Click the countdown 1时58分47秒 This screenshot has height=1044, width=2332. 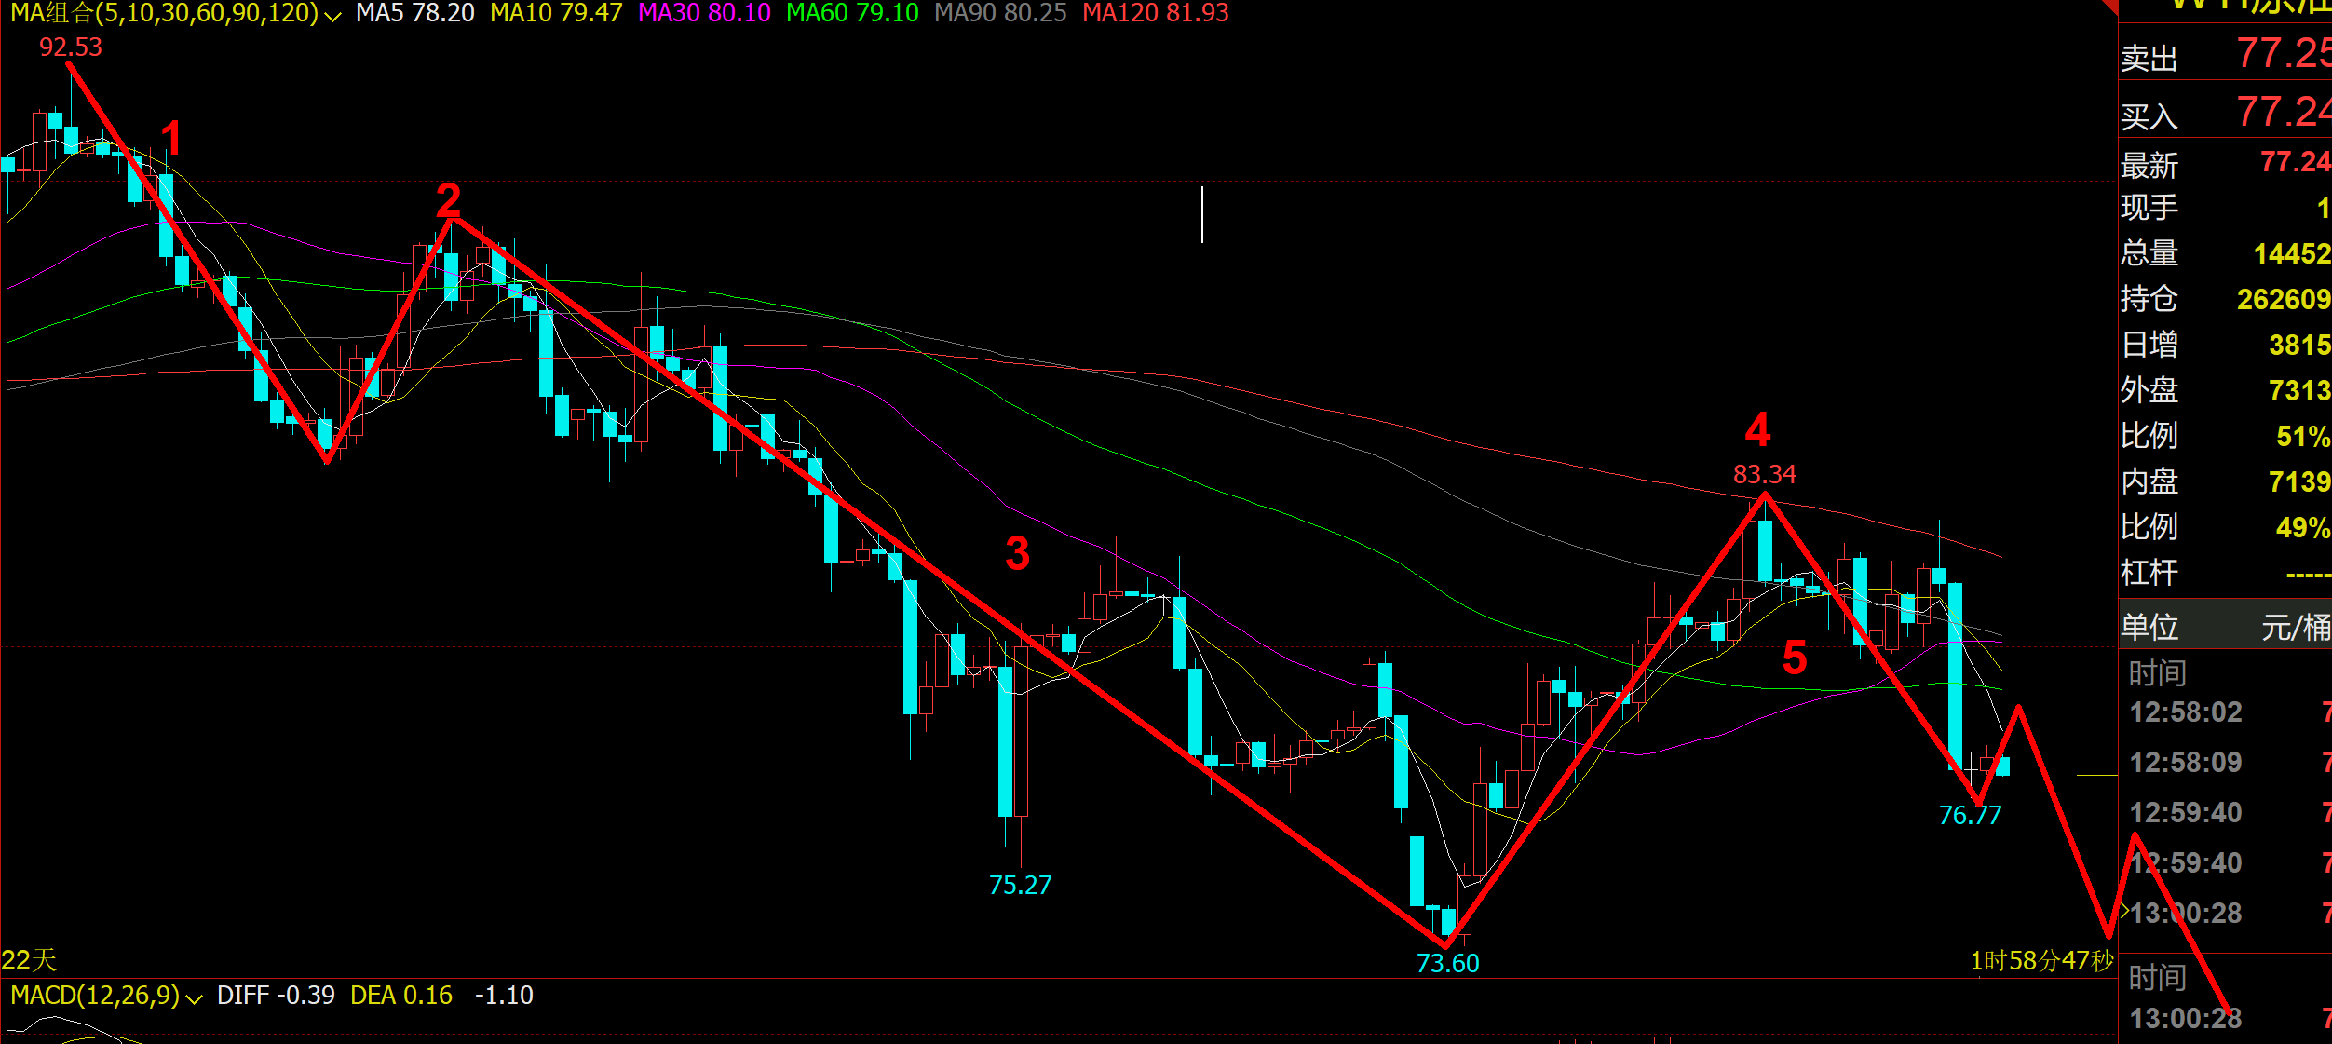[2042, 960]
